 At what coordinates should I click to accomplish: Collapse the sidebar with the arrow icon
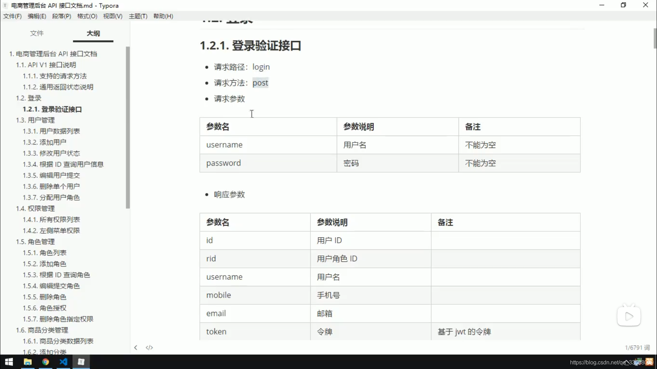(x=136, y=347)
